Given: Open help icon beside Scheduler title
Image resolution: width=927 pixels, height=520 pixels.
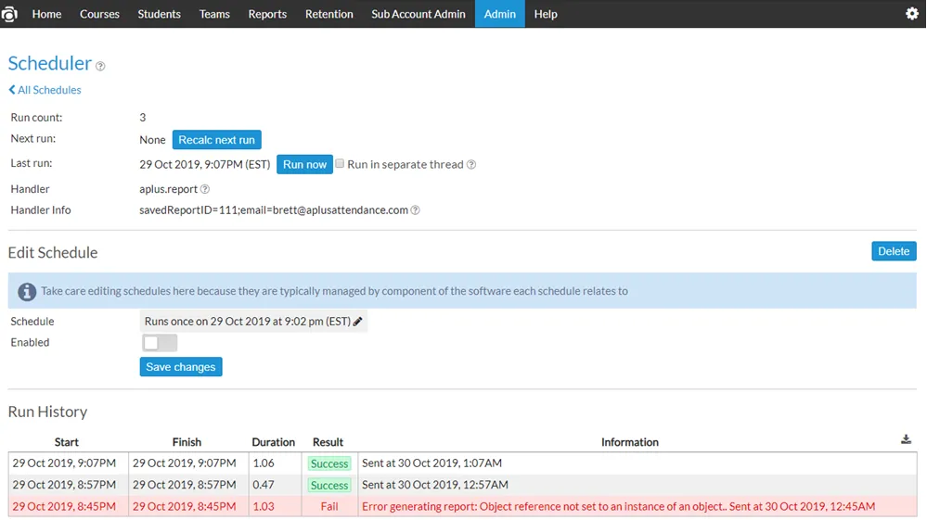Looking at the screenshot, I should click(100, 66).
